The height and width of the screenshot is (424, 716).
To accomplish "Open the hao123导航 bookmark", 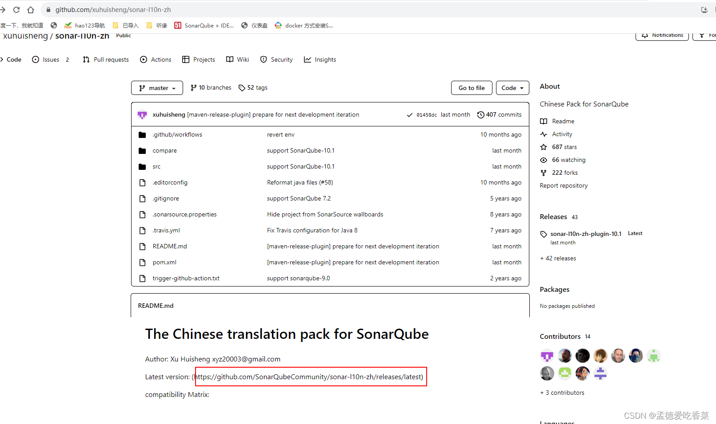I will click(x=85, y=25).
